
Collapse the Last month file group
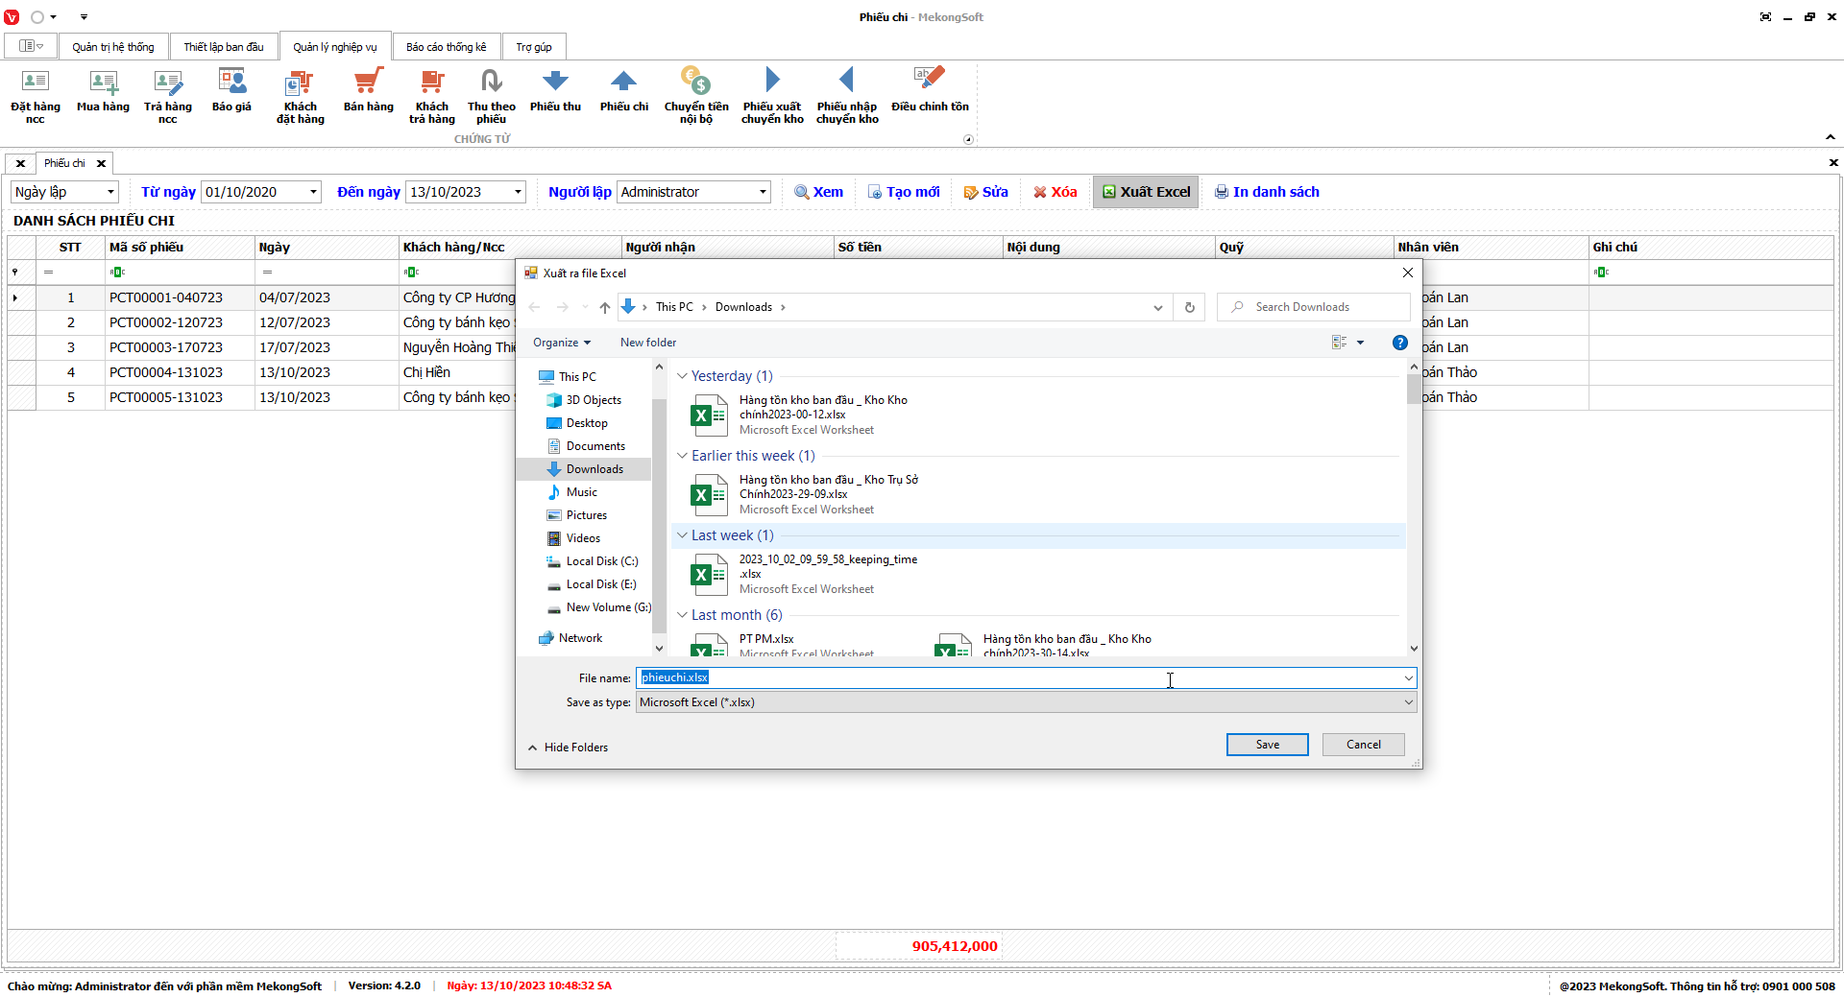tap(682, 615)
